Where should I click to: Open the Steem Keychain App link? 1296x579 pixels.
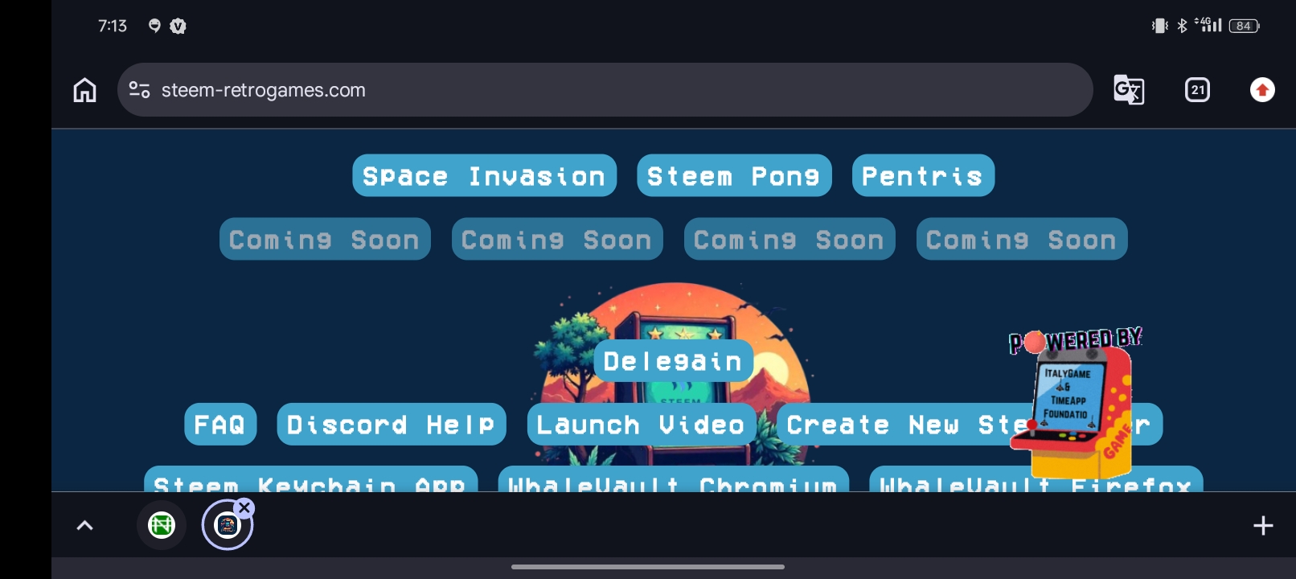[x=310, y=479]
